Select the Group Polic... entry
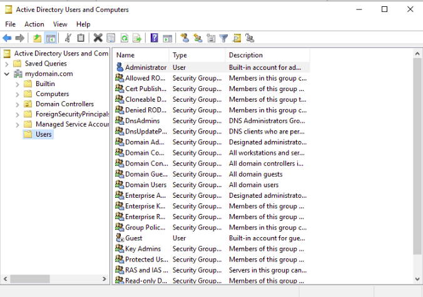423x297 pixels. point(212,227)
